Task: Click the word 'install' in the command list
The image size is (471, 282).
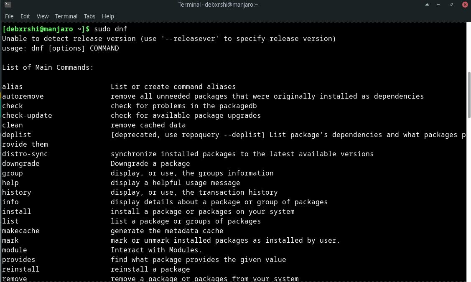Action: tap(16, 211)
